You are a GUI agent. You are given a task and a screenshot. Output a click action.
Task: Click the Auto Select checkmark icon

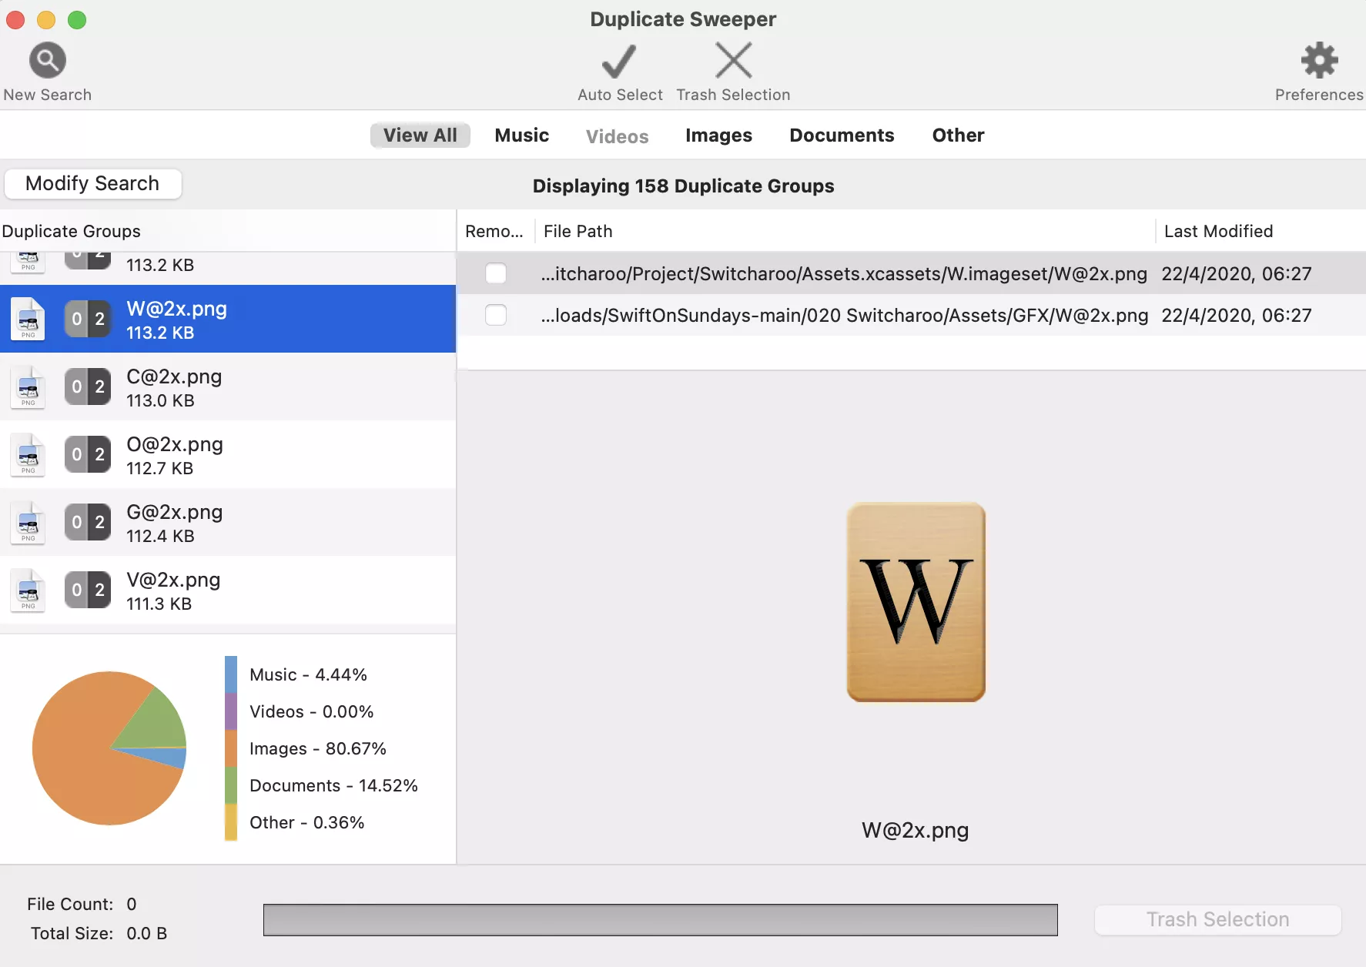619,62
